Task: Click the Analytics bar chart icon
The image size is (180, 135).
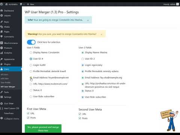Action: tap(1, 53)
